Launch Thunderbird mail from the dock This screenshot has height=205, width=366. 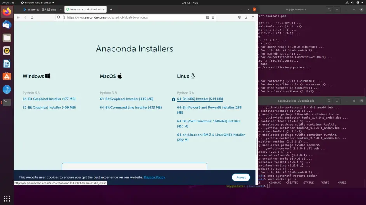point(7,25)
